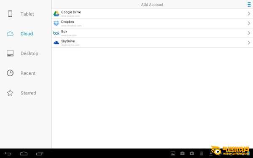Tap the Android recent apps button
253x158 pixels.
(x=40, y=153)
